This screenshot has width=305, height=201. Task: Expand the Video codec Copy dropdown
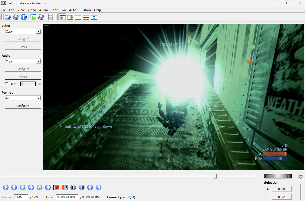tap(38, 31)
